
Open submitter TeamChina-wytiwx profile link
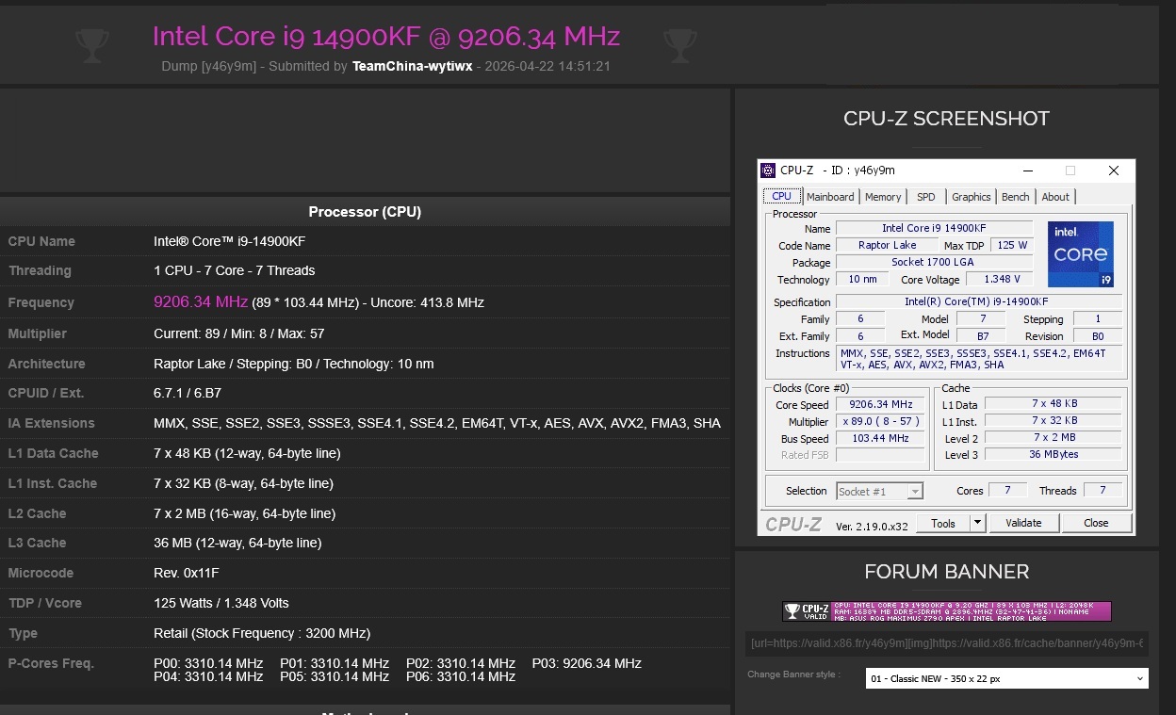coord(413,67)
